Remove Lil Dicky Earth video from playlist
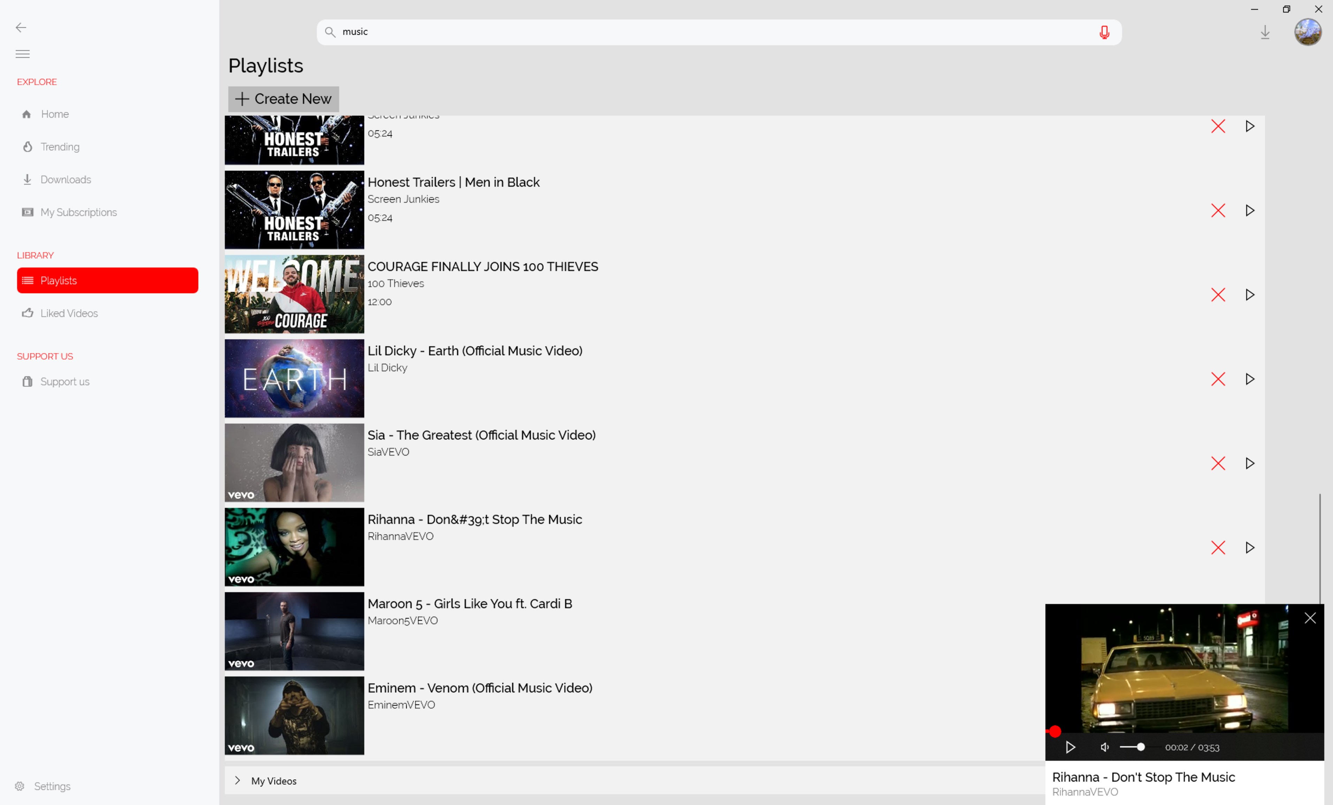This screenshot has height=805, width=1333. point(1218,379)
